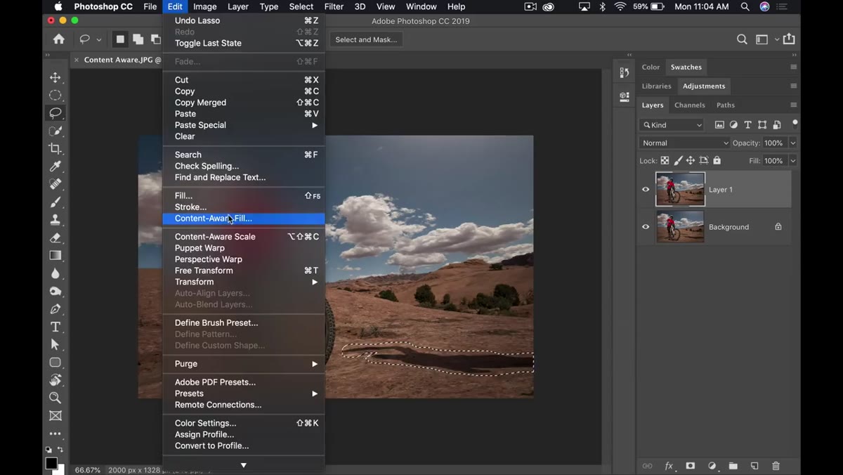843x475 pixels.
Task: Select the Zoom tool
Action: click(x=55, y=398)
